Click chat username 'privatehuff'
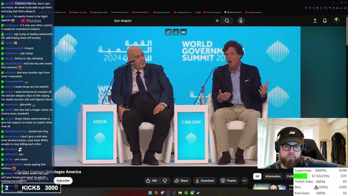The height and width of the screenshot is (196, 348). (11, 149)
